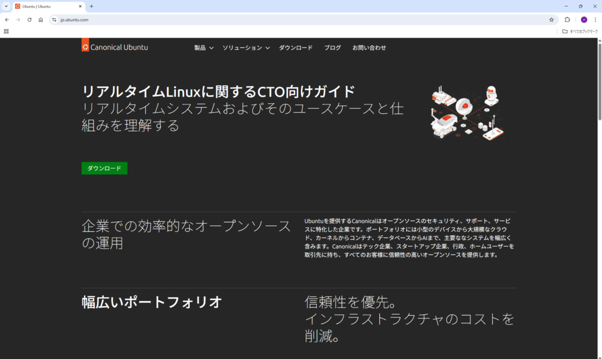
Task: Open the すべてのブックマーク folder
Action: (580, 31)
